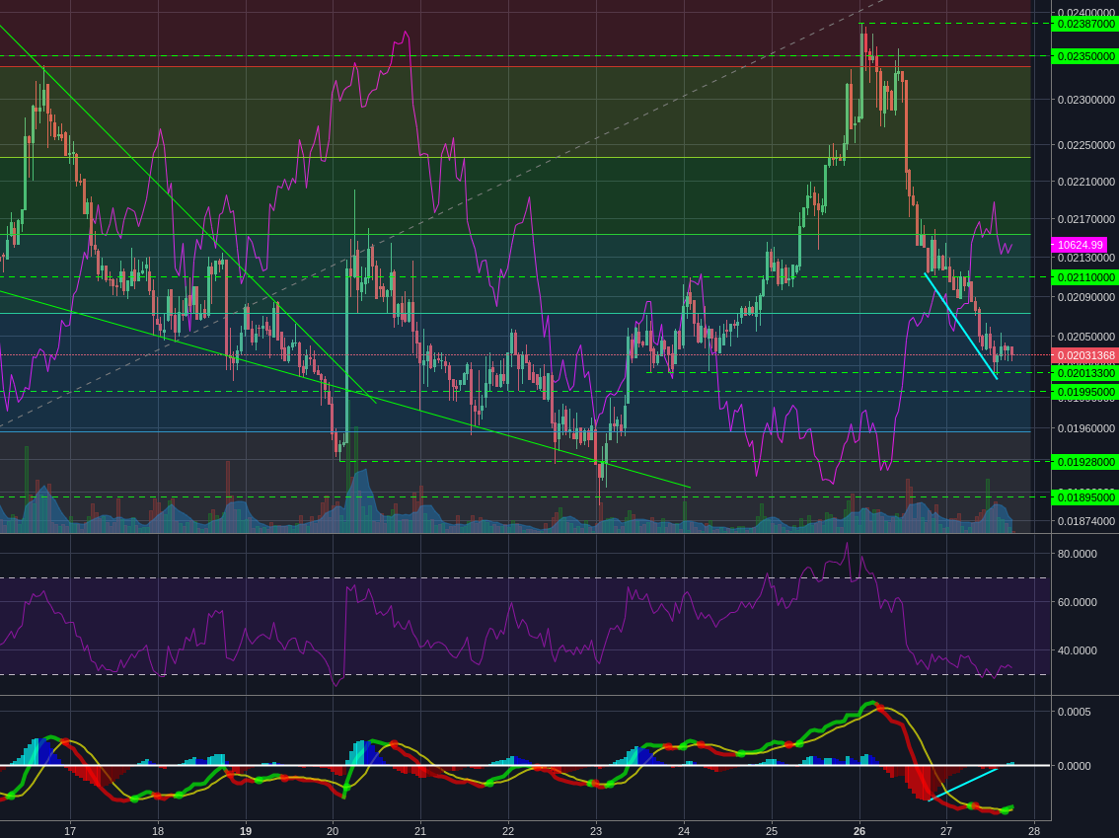Click date 25 on the time axis
This screenshot has height=838, width=1119.
click(772, 831)
